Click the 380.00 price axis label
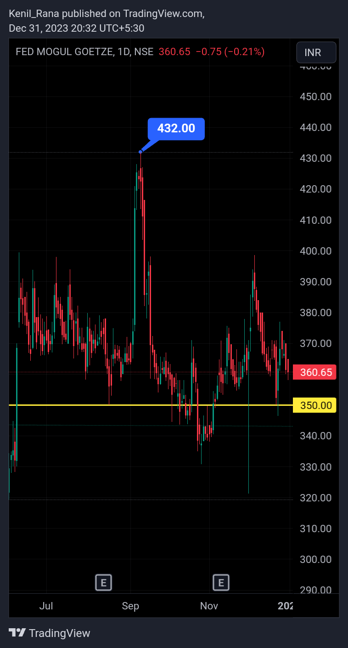The width and height of the screenshot is (348, 648). tap(315, 313)
